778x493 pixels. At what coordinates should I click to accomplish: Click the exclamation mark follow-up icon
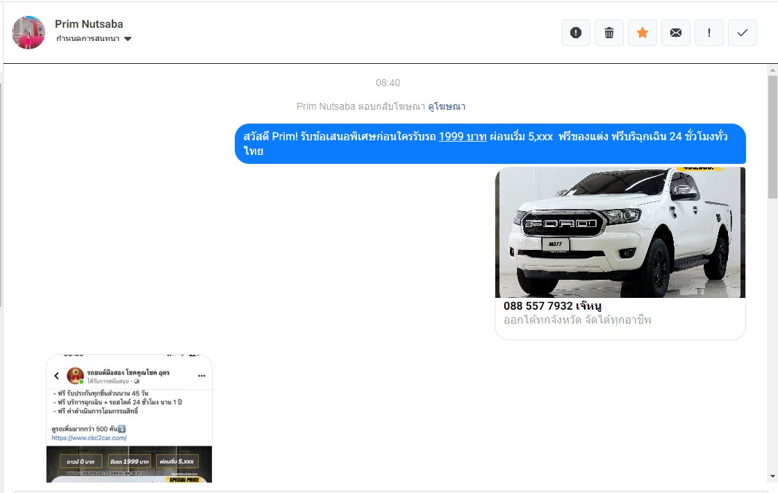709,33
